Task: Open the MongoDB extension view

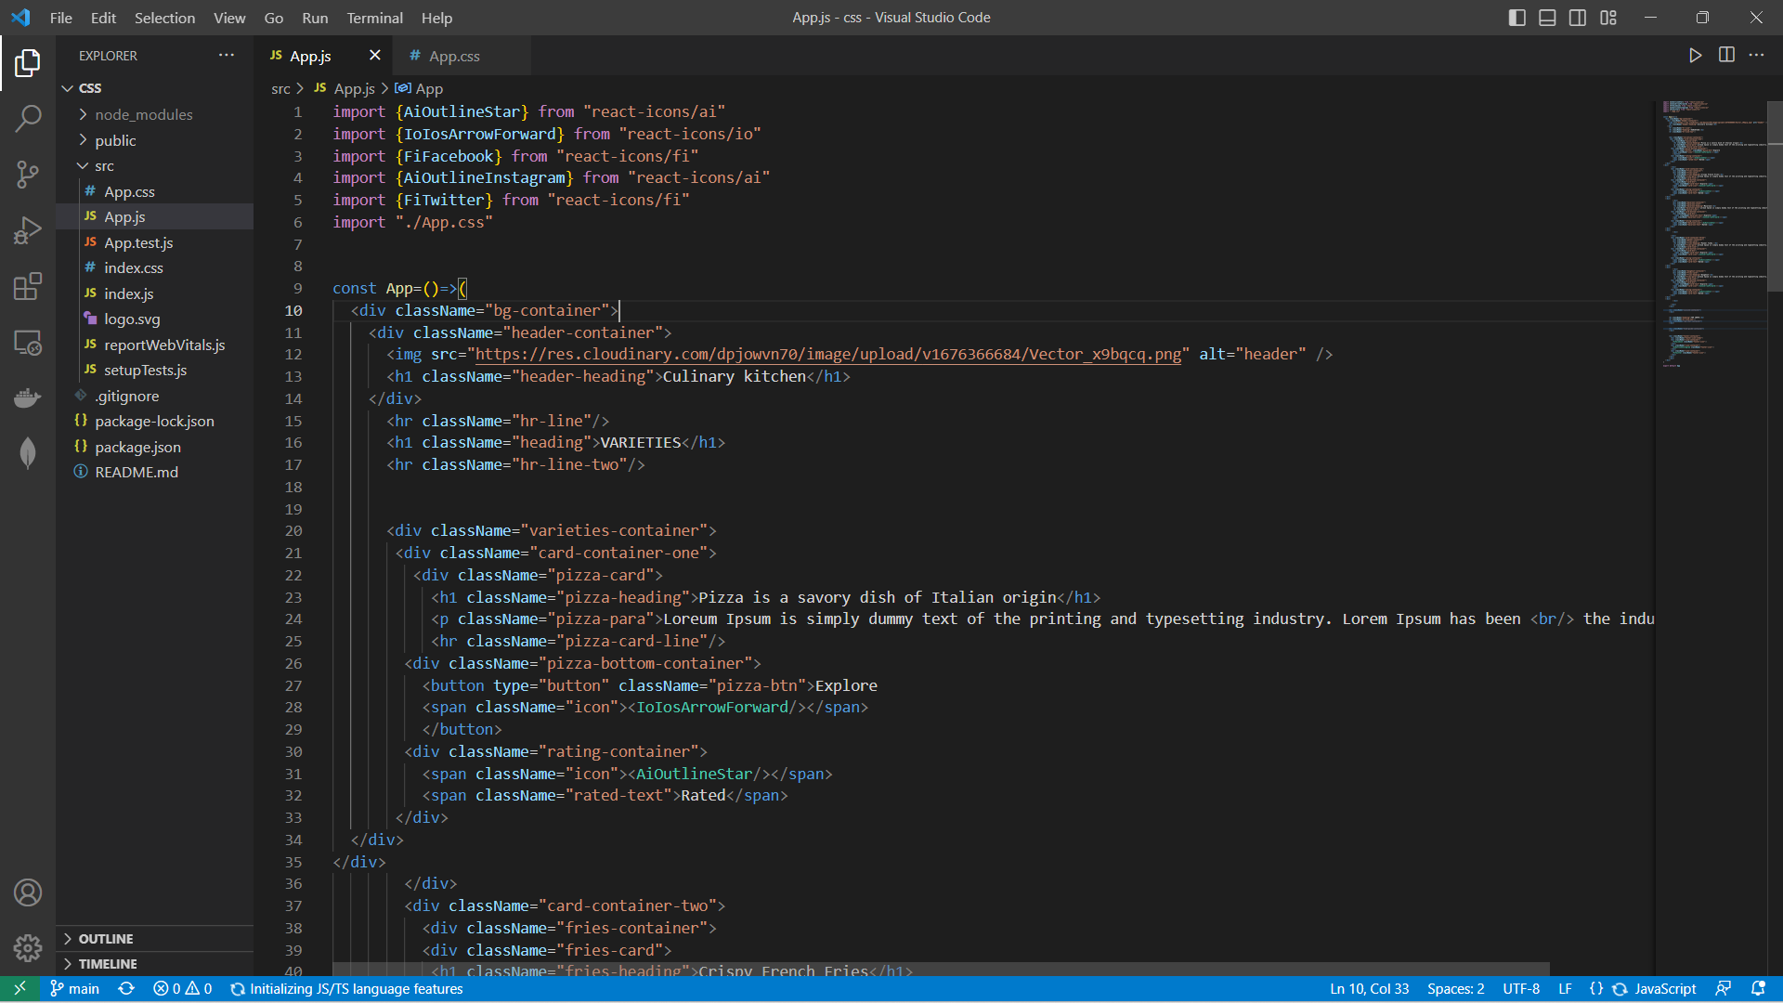Action: (28, 453)
